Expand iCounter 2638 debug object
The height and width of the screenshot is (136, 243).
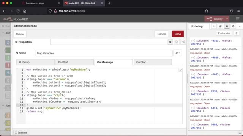pos(192,91)
